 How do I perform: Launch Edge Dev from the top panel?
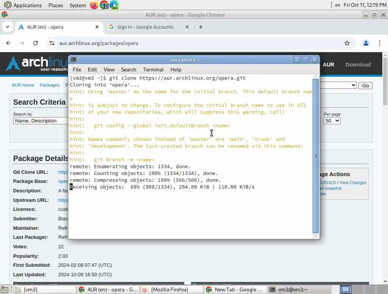[x=114, y=5]
